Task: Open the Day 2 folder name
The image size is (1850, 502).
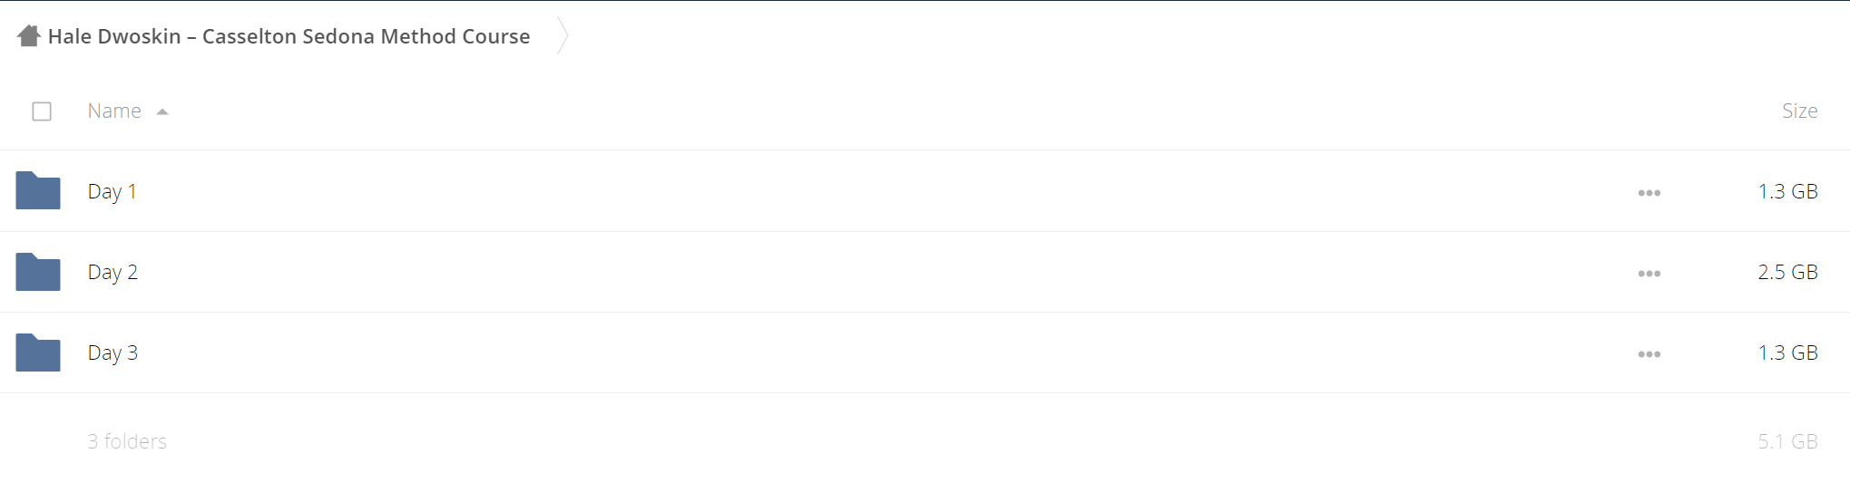Action: pos(113,272)
